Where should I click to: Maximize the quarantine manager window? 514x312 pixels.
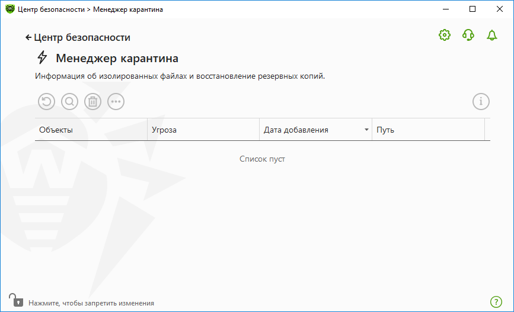click(x=473, y=9)
